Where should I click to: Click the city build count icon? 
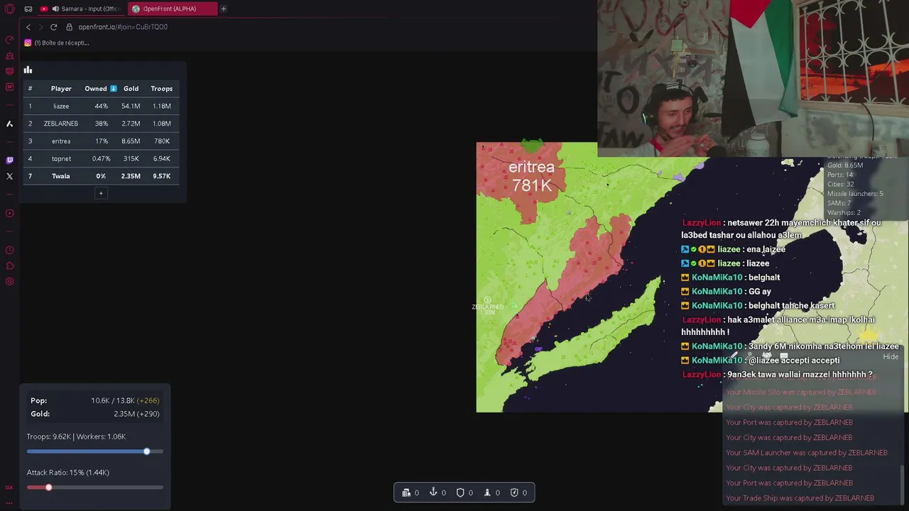coord(406,493)
